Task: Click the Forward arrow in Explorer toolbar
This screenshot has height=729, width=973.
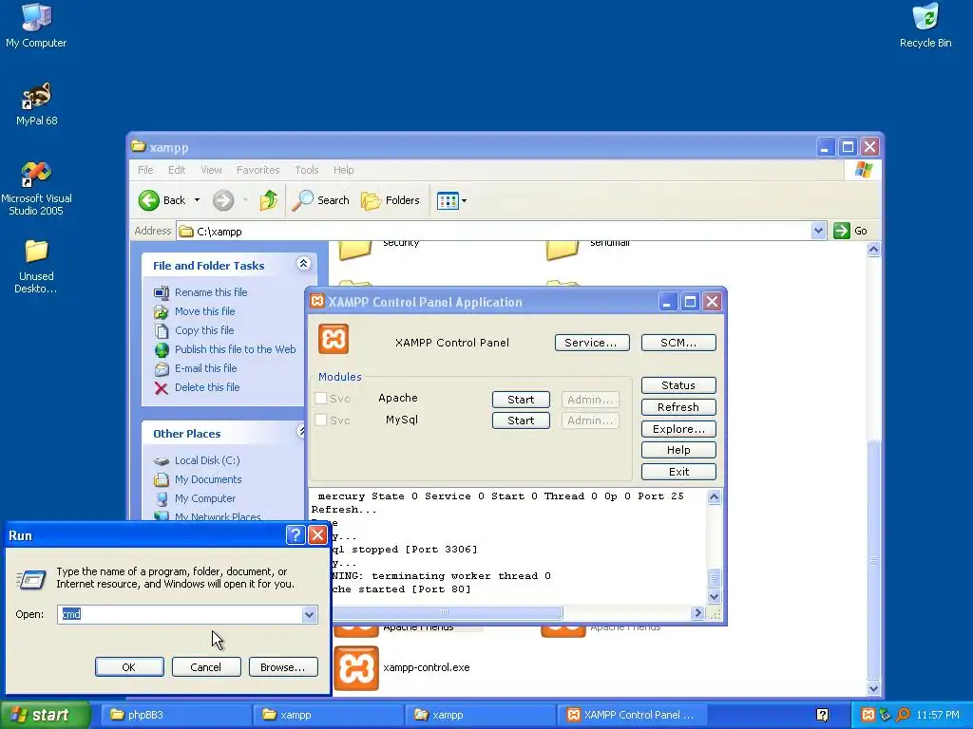Action: [223, 200]
